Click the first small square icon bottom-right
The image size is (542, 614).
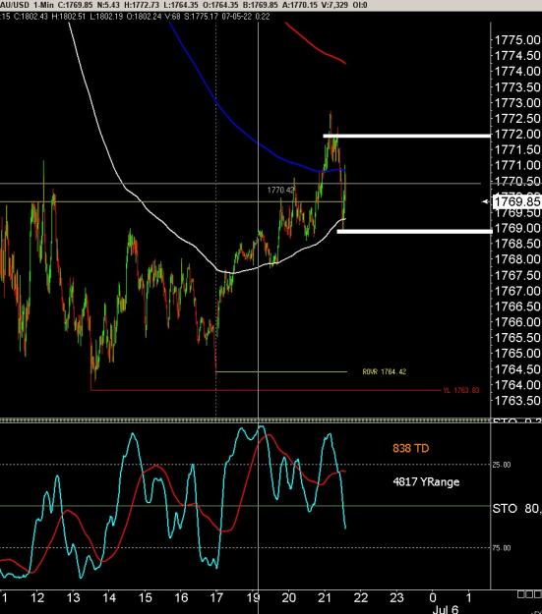[x=520, y=594]
